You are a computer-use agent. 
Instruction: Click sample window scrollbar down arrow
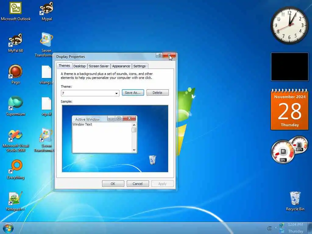(x=134, y=150)
